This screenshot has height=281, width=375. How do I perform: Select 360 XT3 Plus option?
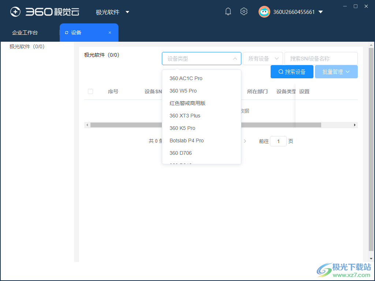point(201,116)
